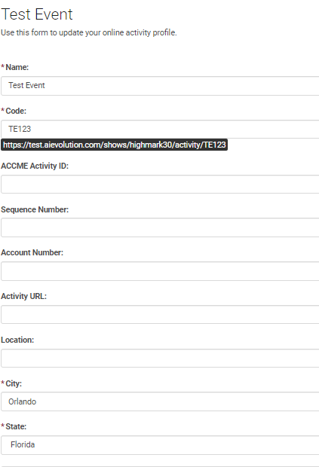This screenshot has width=319, height=467.
Task: Click the City field showing Orlando
Action: point(160,401)
